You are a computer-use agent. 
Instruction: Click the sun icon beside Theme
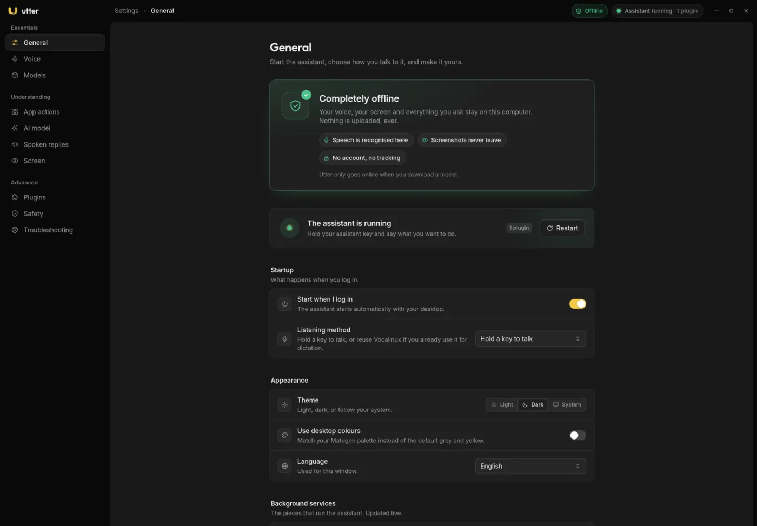[284, 405]
